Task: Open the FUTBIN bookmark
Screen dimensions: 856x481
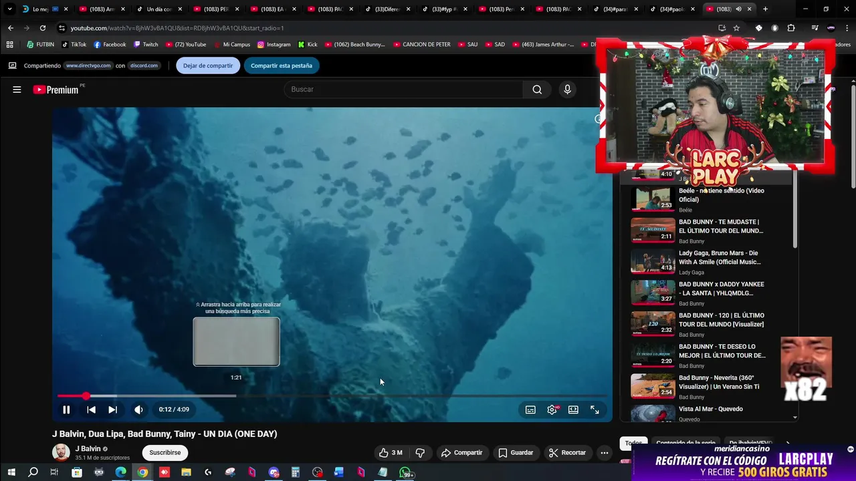Action: [x=41, y=45]
